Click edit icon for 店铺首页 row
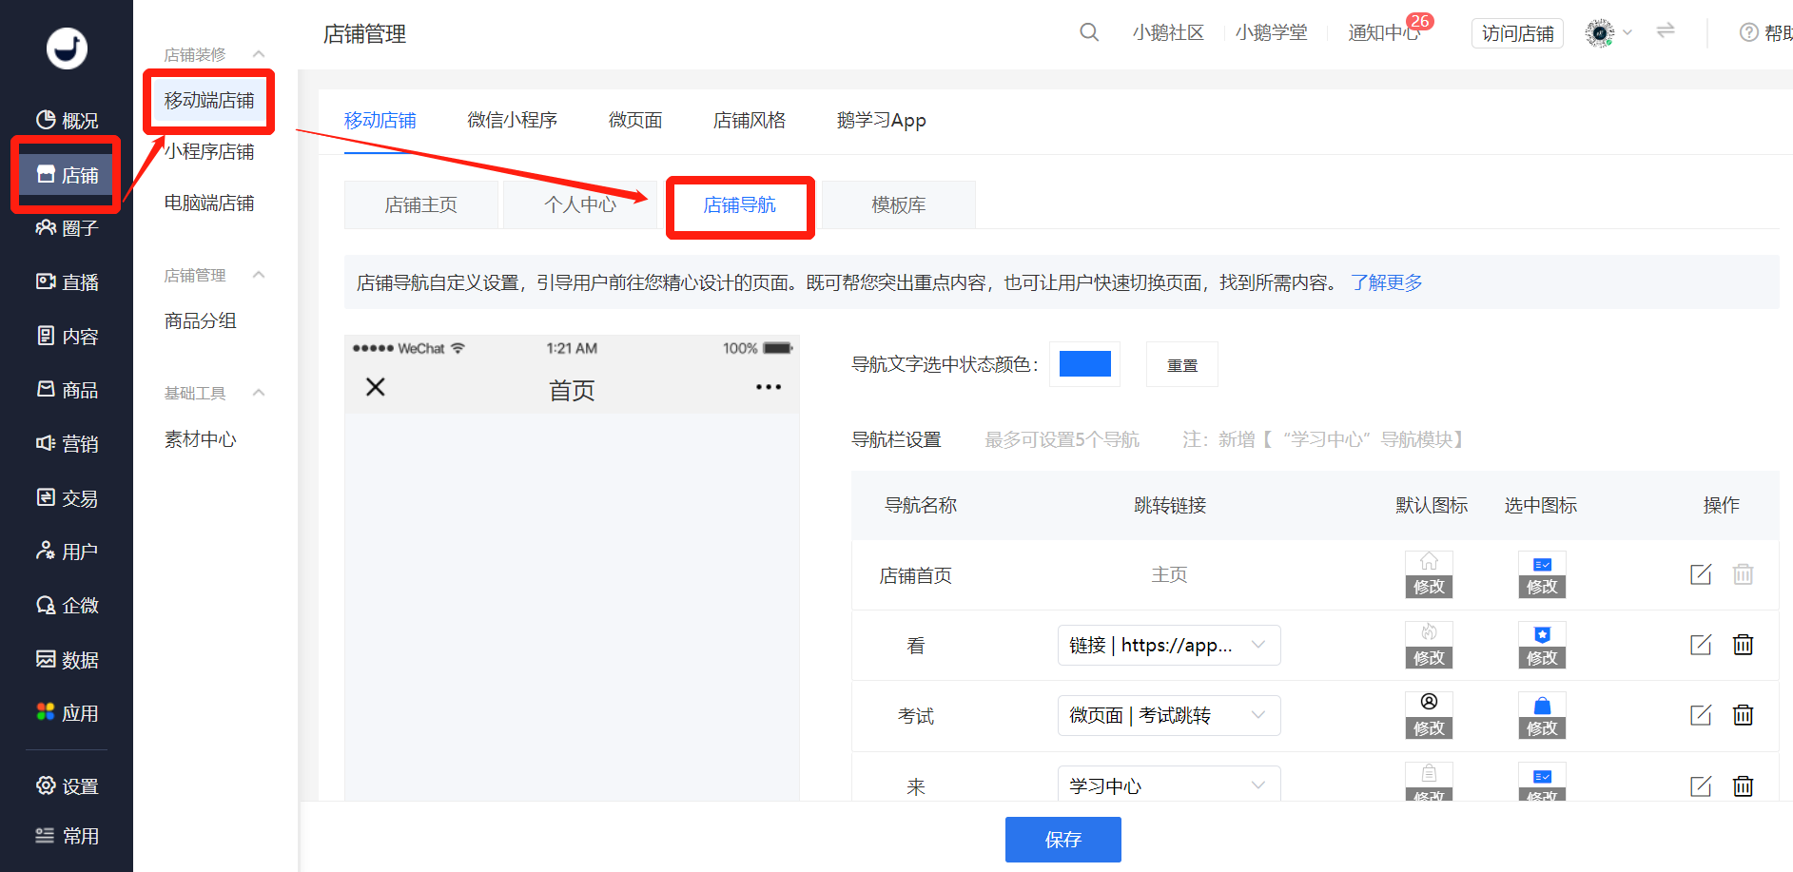This screenshot has height=872, width=1793. pyautogui.click(x=1701, y=574)
